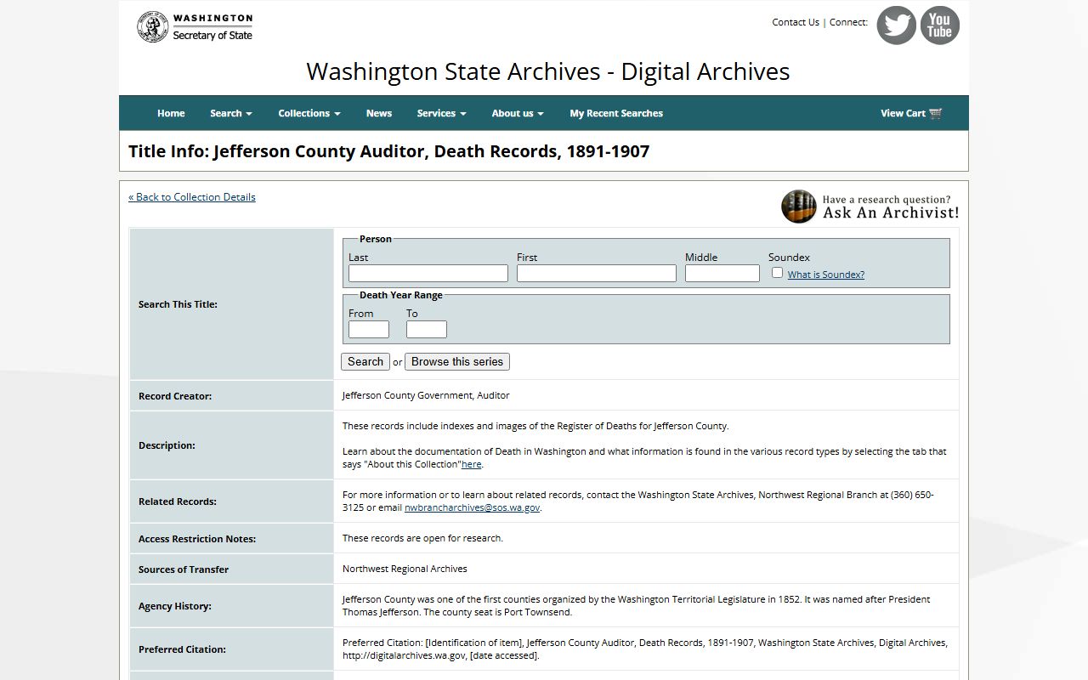Click Browse this series button
The image size is (1088, 680).
point(457,361)
